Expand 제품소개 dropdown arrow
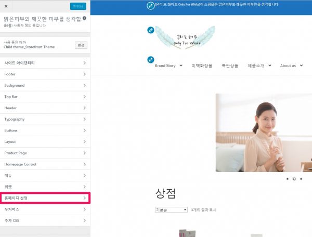Screen dimensions: 312x237 point(269,65)
